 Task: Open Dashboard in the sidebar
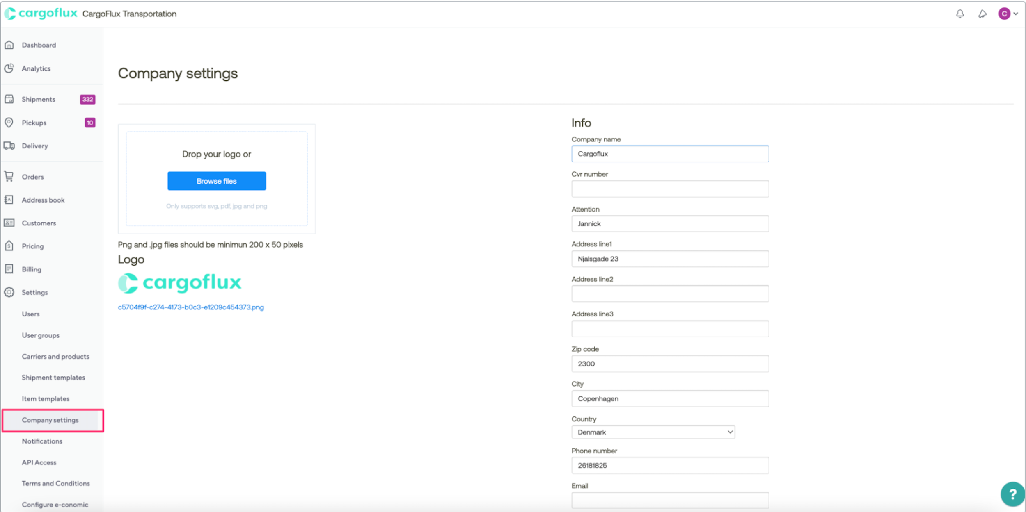[x=39, y=45]
